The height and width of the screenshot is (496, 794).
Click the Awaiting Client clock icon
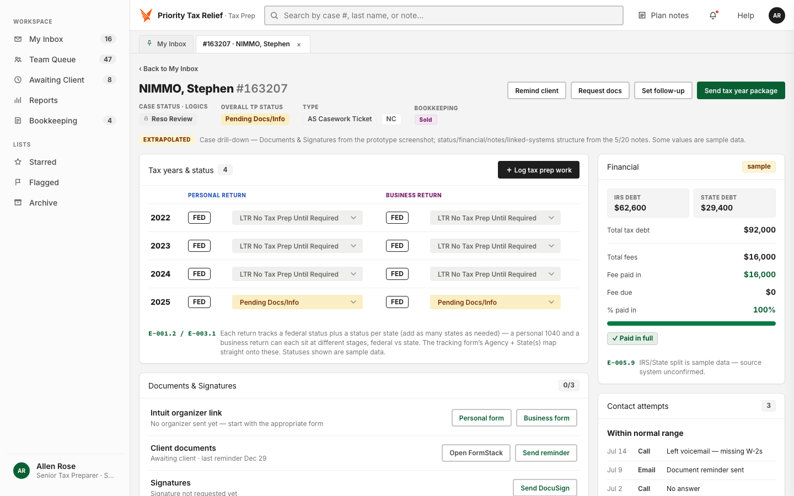click(18, 80)
